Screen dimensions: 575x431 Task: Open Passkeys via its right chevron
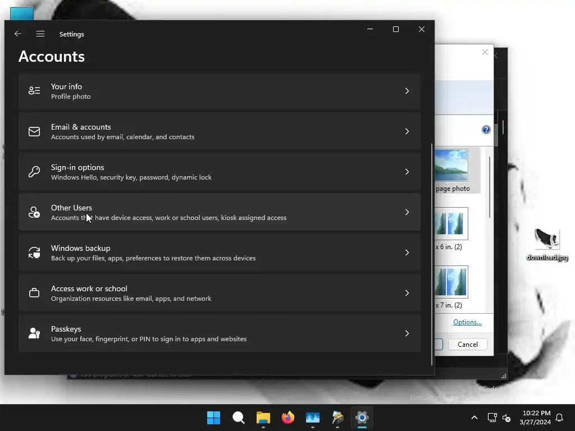point(407,333)
